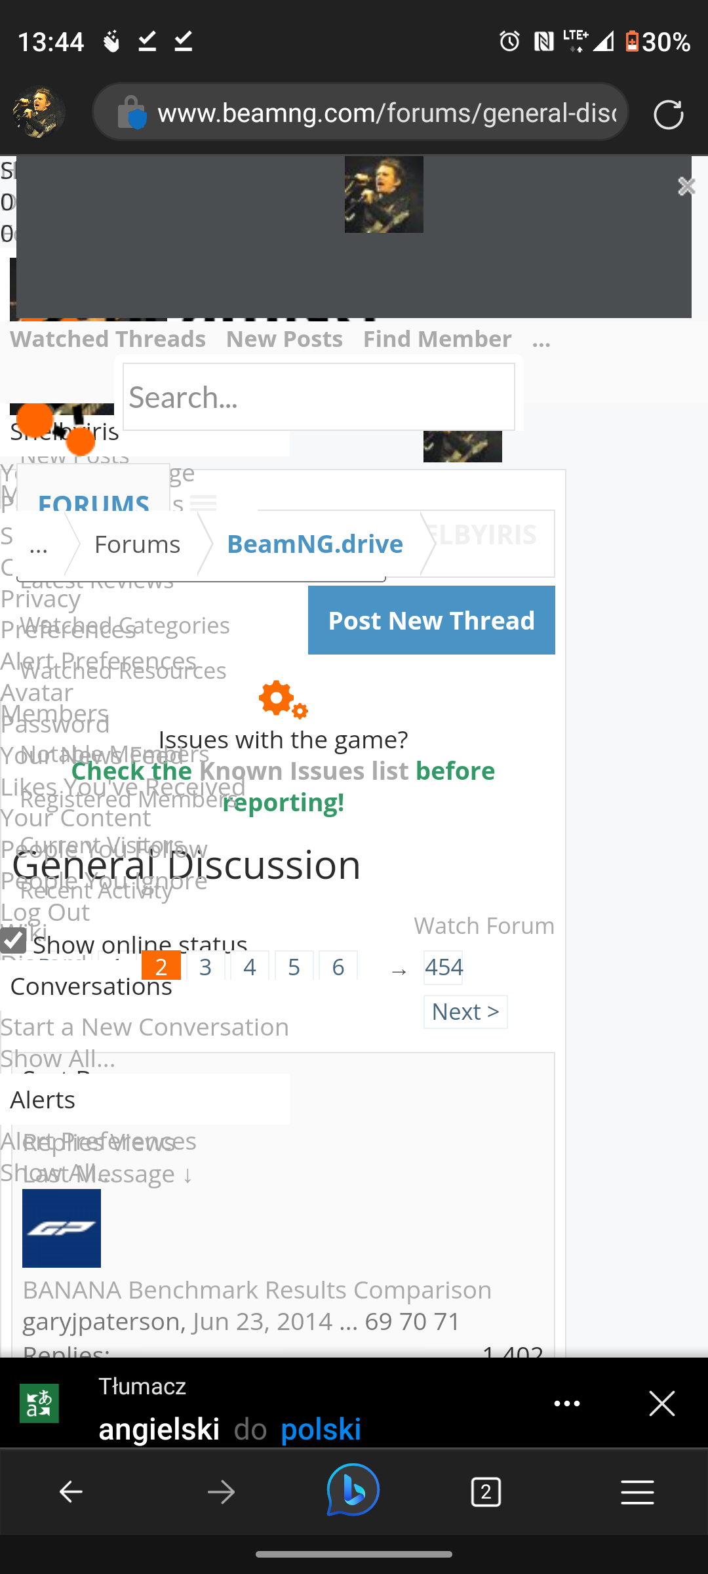Tap the site security lock icon
This screenshot has height=1574, width=708.
(131, 113)
